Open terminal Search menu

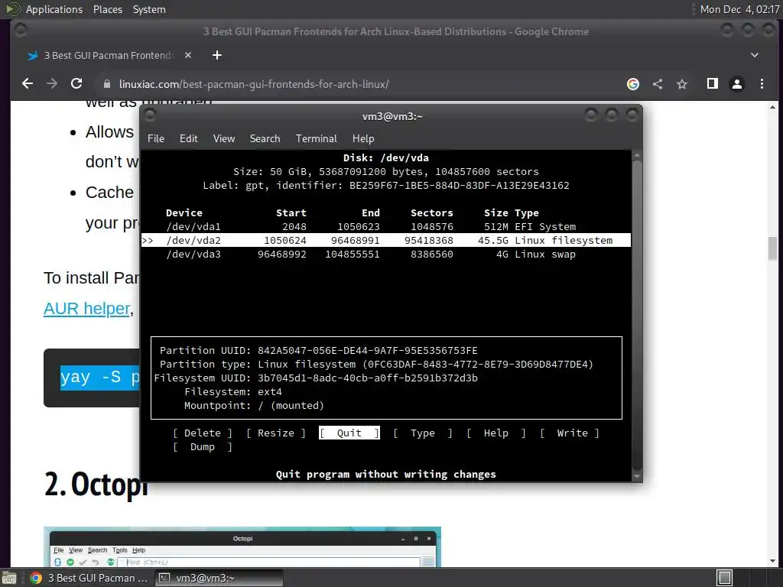tap(265, 139)
